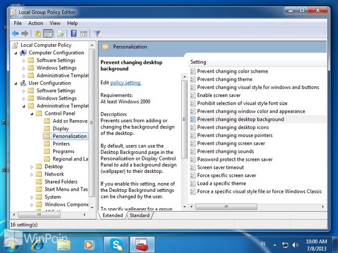Select the User Configuration node icon

tap(23, 83)
